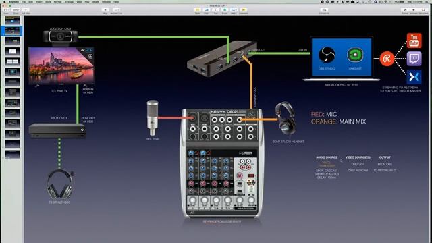432x243 pixels.
Task: Open the File menu
Action: (x=24, y=1)
